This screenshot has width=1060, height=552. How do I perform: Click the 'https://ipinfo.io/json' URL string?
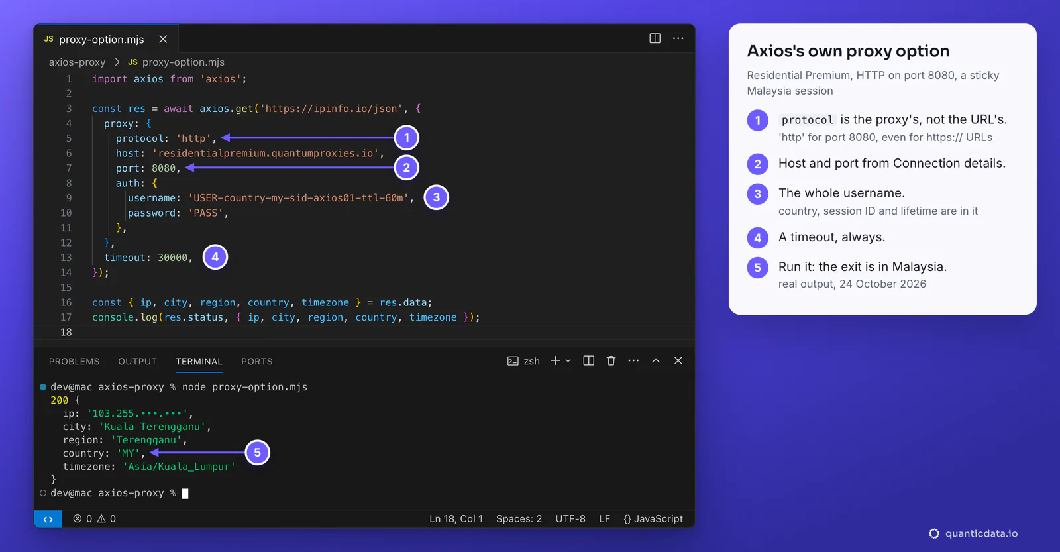tap(331, 109)
